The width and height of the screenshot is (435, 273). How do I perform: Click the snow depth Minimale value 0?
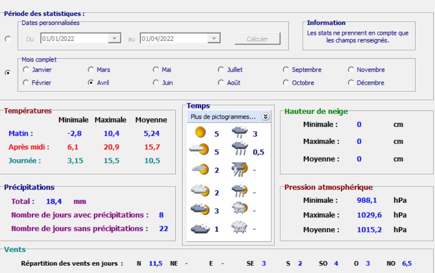click(359, 125)
